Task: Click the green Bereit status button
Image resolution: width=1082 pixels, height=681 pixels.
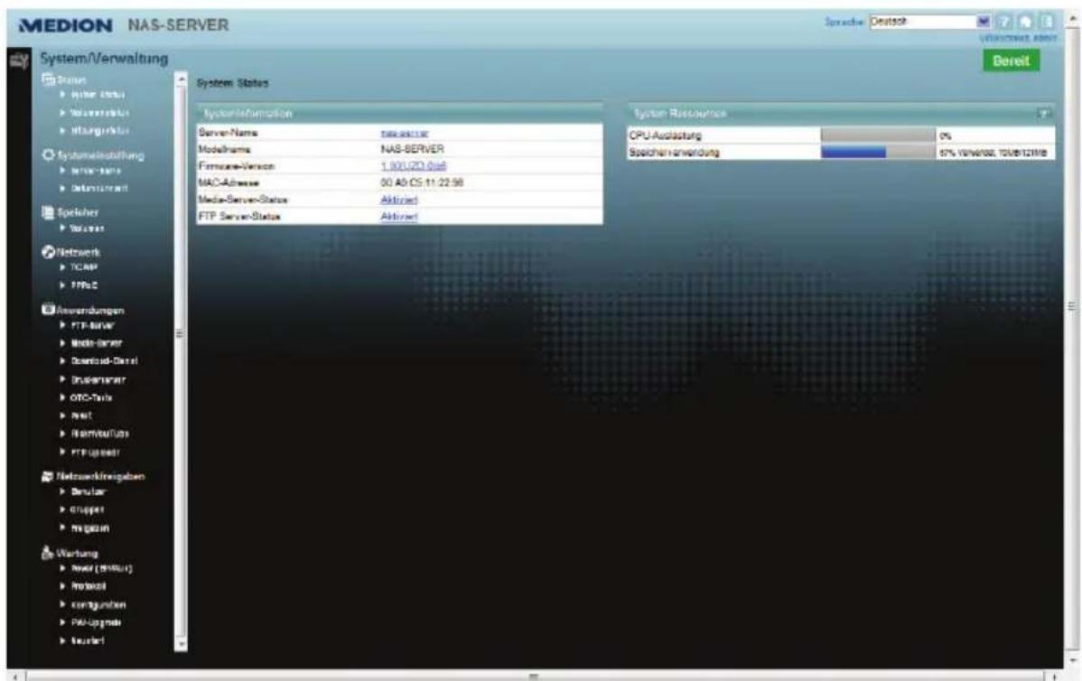Action: [x=1011, y=61]
